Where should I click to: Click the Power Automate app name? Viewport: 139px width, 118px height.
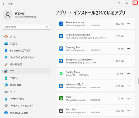(x=75, y=22)
